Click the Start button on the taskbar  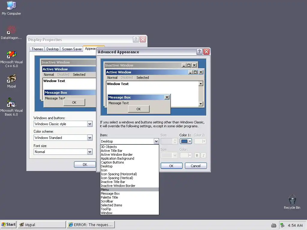click(x=8, y=225)
